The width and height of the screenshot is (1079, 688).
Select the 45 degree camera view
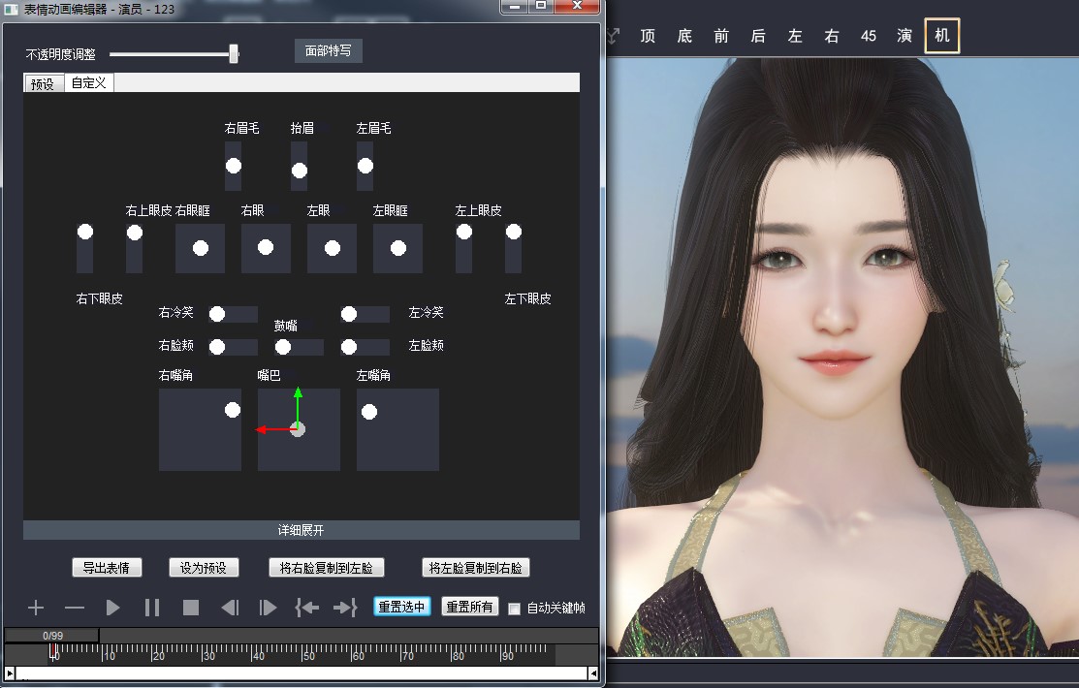pyautogui.click(x=869, y=36)
